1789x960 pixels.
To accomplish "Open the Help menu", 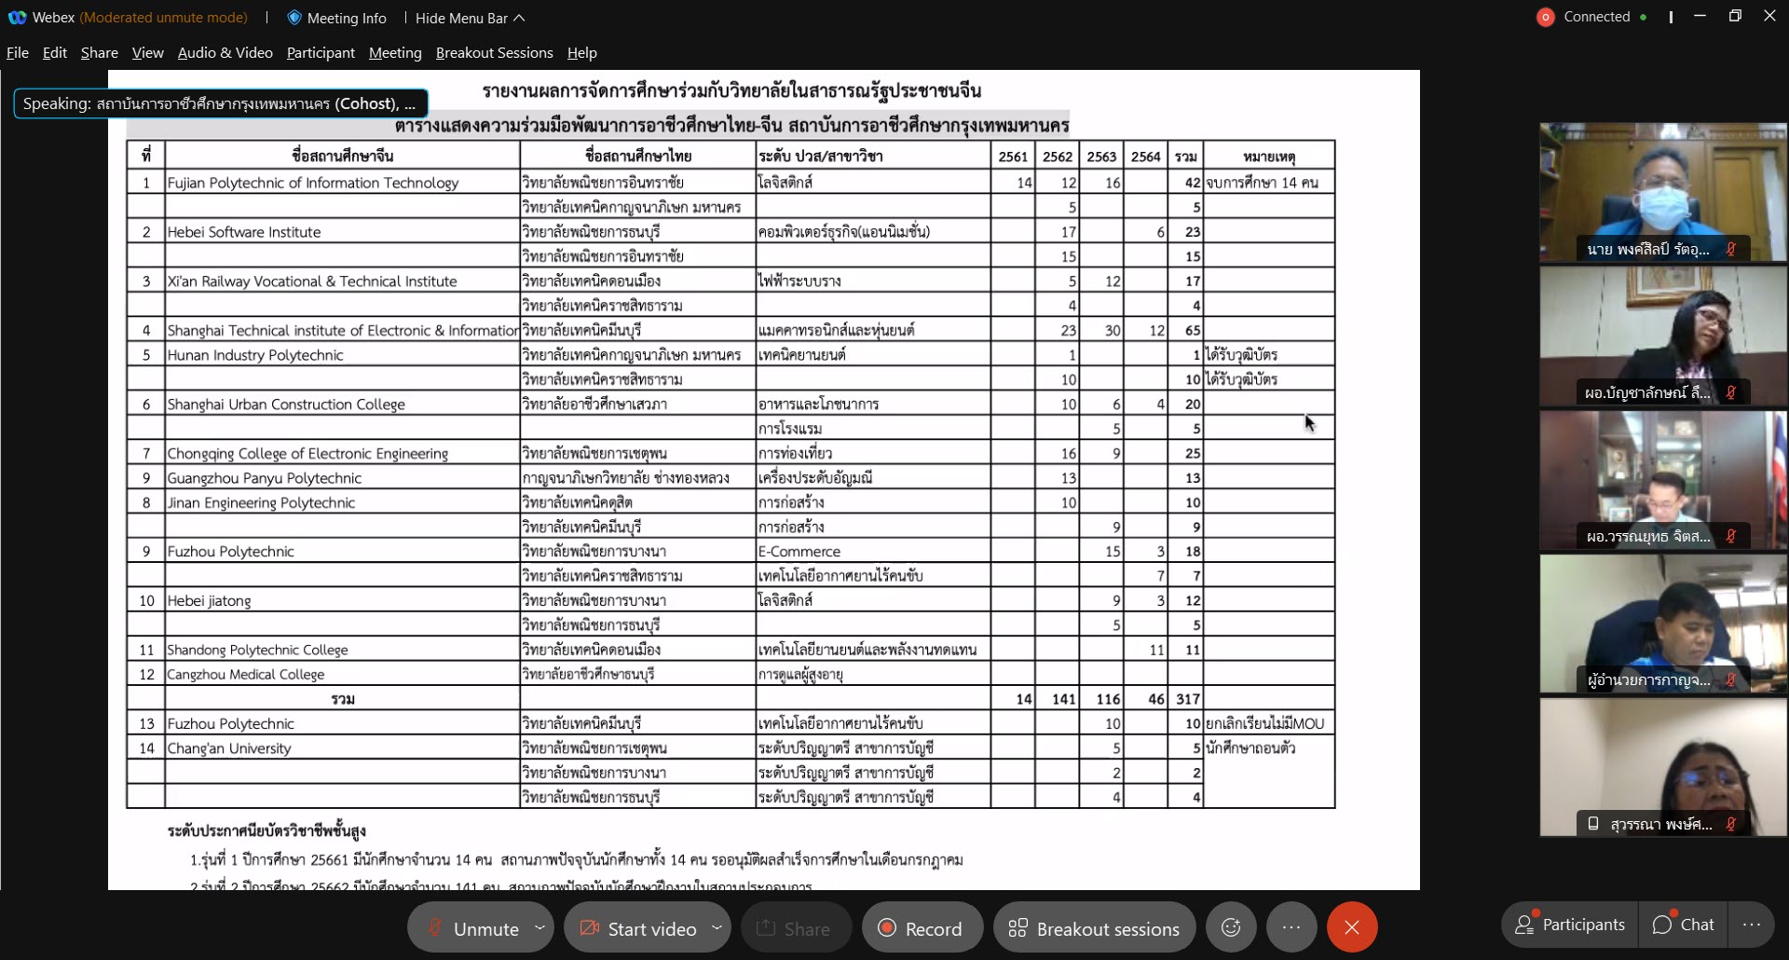I will (582, 53).
